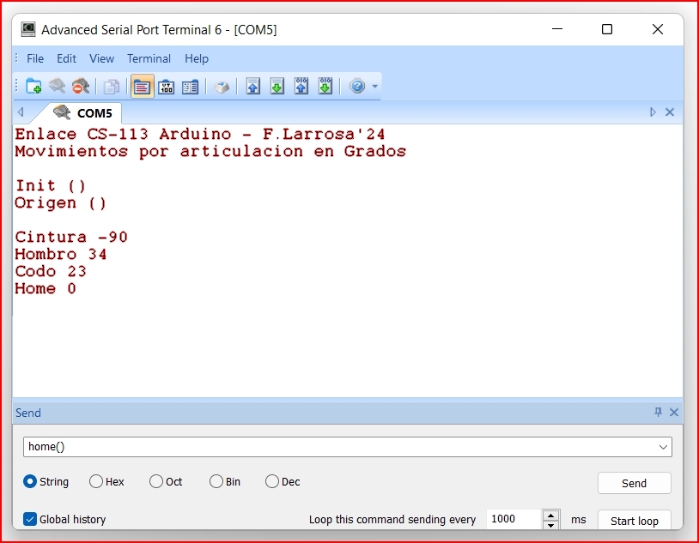Expand the send command history dropdown
The height and width of the screenshot is (543, 699).
pyautogui.click(x=663, y=447)
